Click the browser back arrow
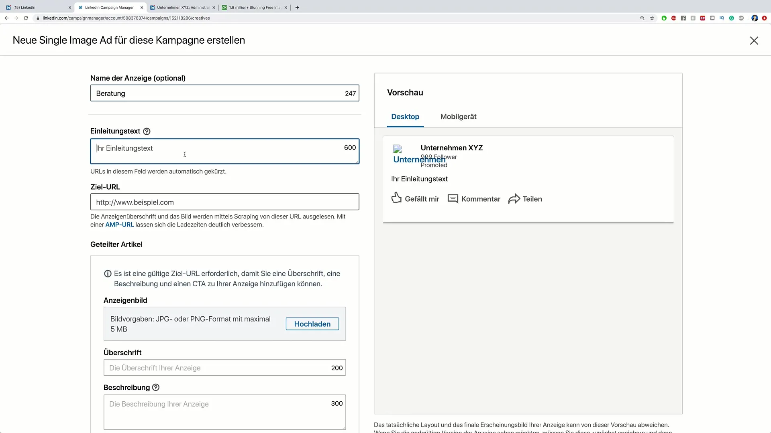Viewport: 771px width, 433px height. 6,18
